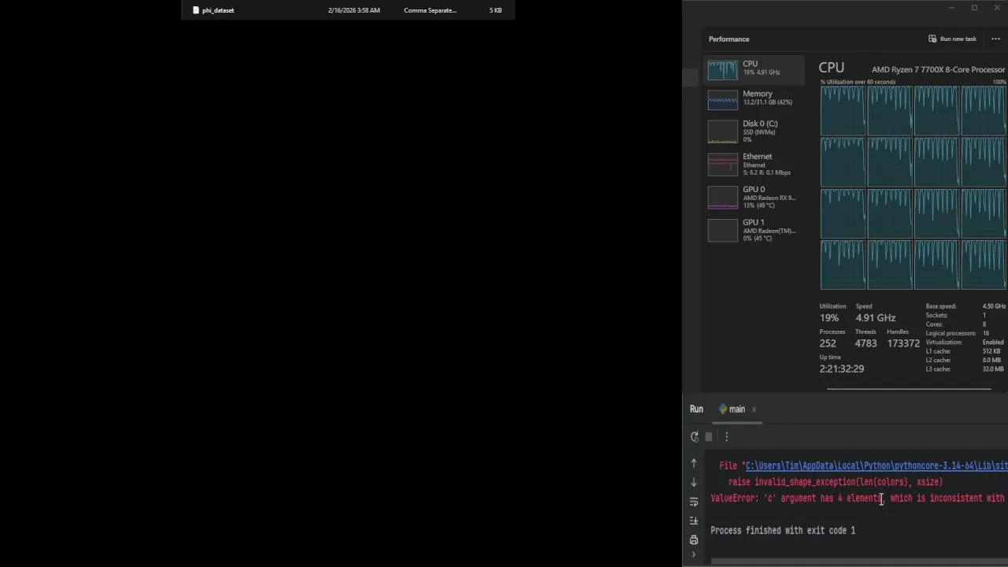Click 'Process finished with exit code 1'

(x=783, y=531)
